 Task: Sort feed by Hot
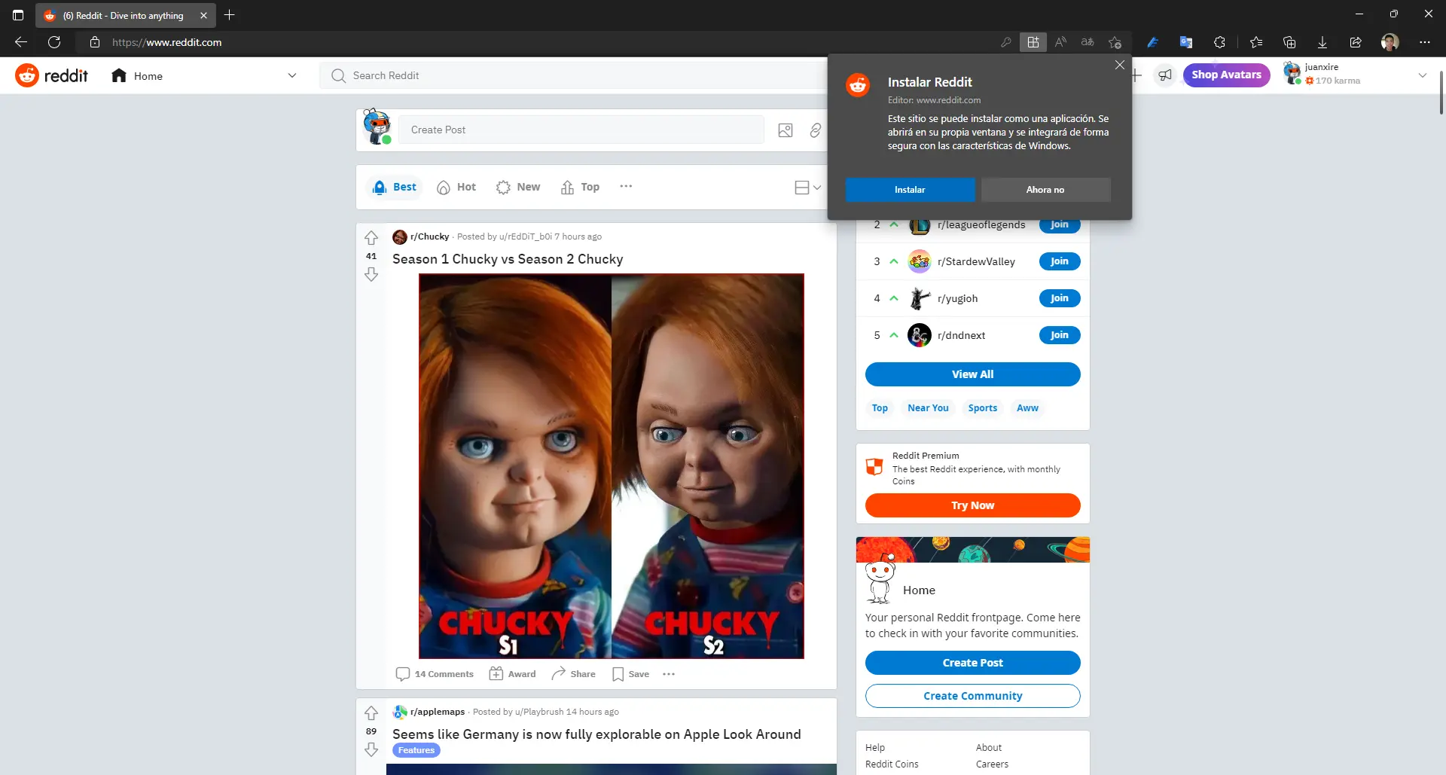[456, 187]
